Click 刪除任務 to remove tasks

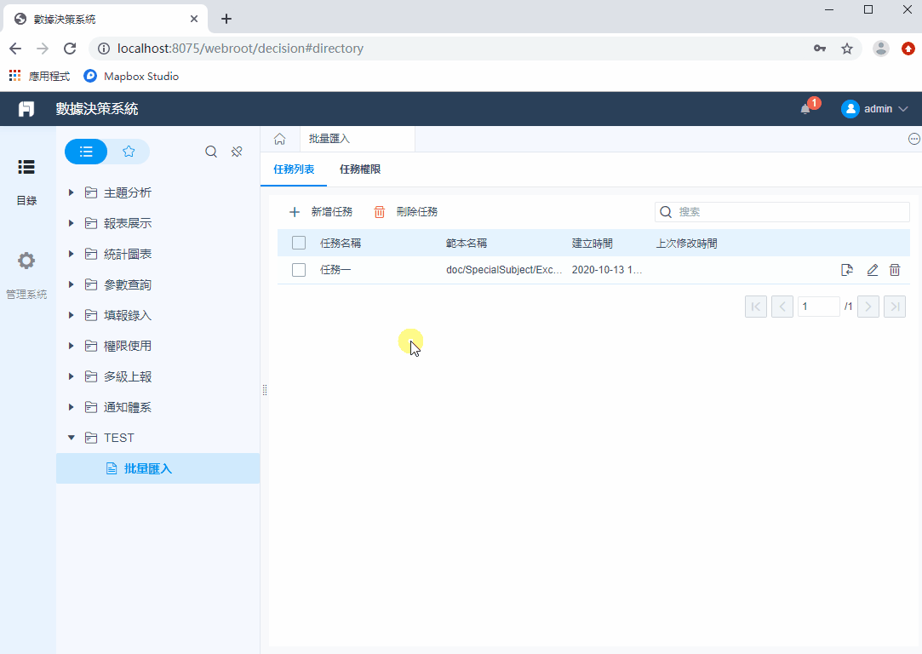pyautogui.click(x=416, y=211)
